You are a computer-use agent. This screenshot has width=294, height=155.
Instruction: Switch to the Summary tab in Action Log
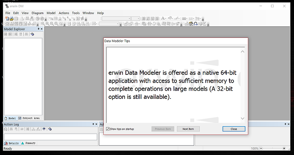[28, 143]
